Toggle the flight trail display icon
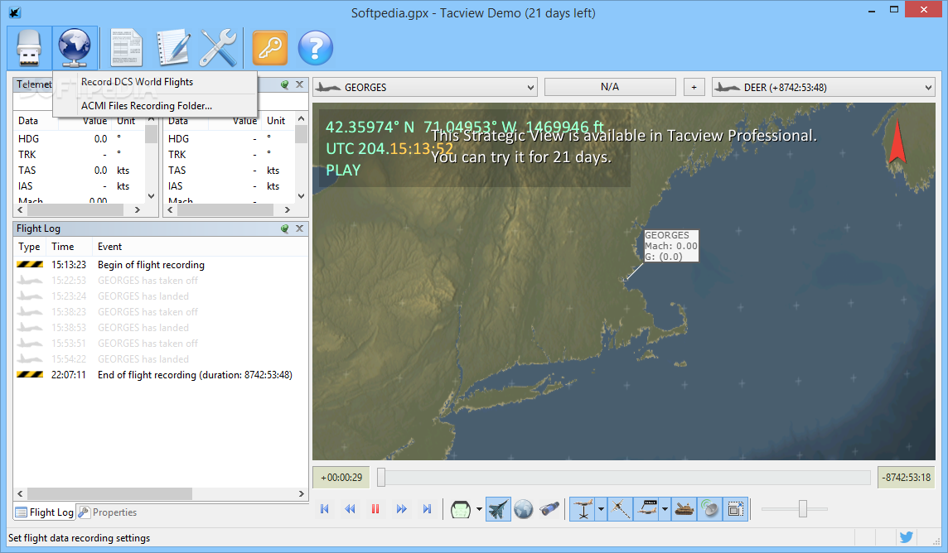 coord(621,509)
